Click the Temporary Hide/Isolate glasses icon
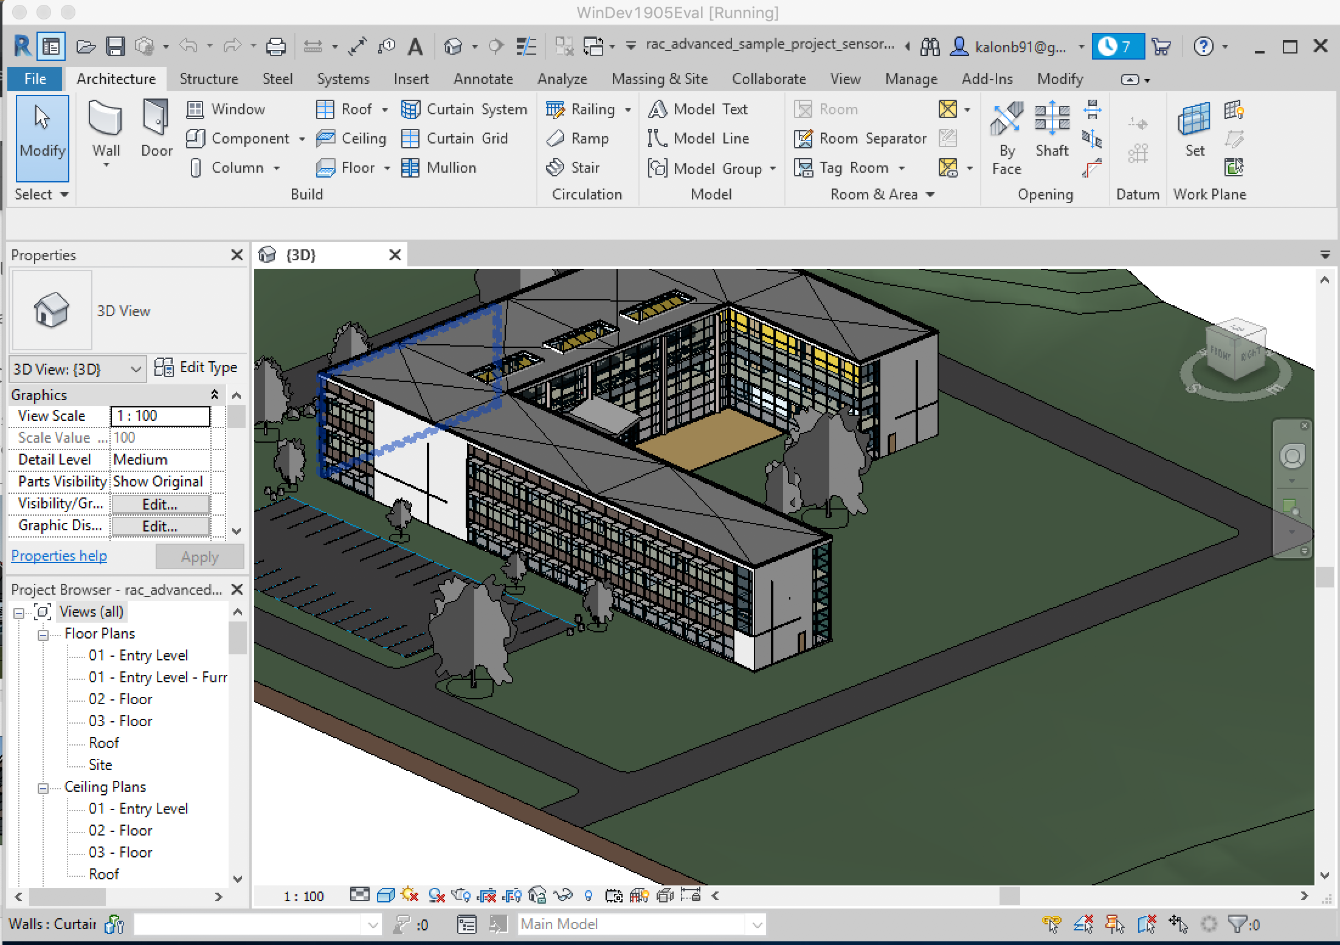The image size is (1340, 945). pyautogui.click(x=564, y=895)
